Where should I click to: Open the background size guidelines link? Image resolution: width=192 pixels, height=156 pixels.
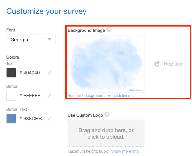pyautogui.click(x=99, y=96)
